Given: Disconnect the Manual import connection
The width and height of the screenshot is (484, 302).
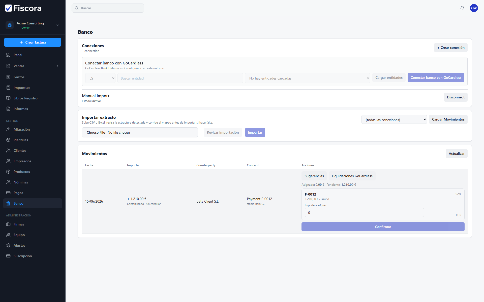Looking at the screenshot, I should pyautogui.click(x=456, y=97).
